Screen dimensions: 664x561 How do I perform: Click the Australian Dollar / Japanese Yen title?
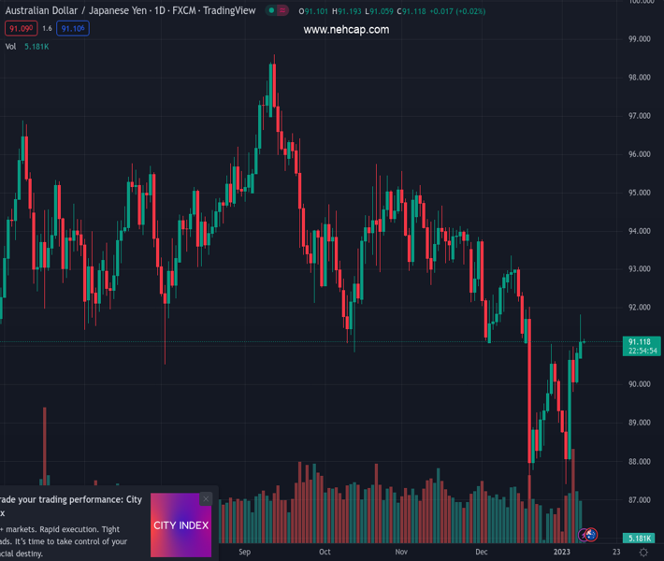[x=67, y=11]
